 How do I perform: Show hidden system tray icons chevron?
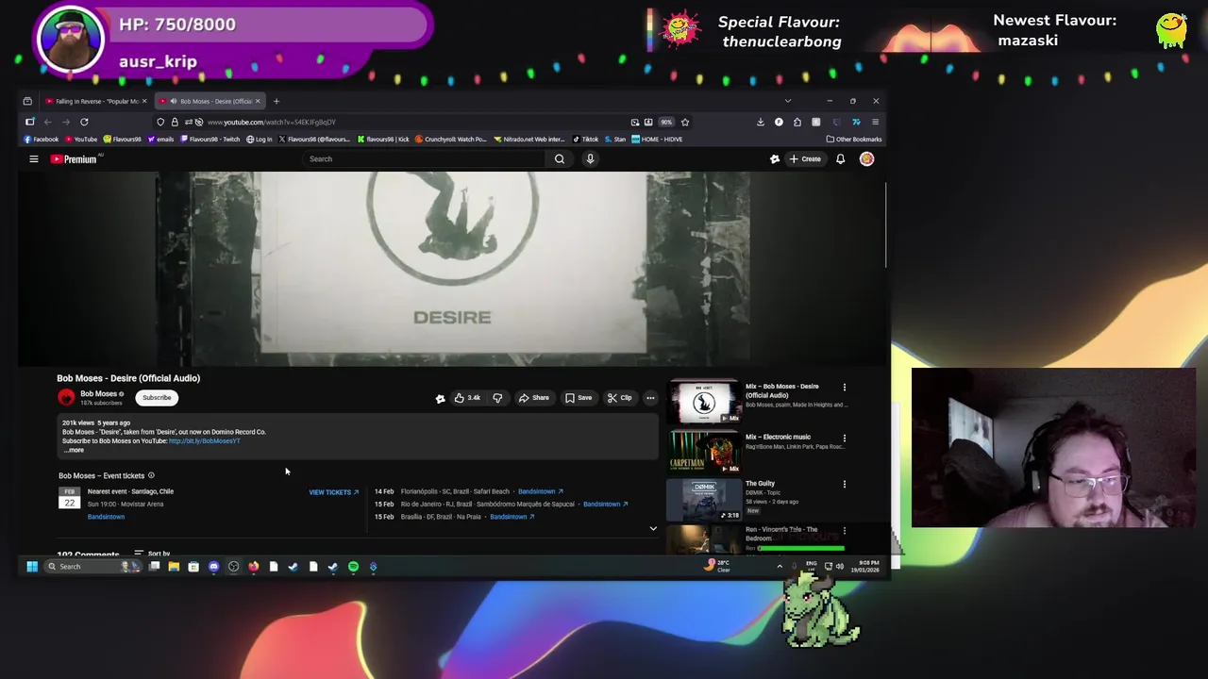pos(780,567)
